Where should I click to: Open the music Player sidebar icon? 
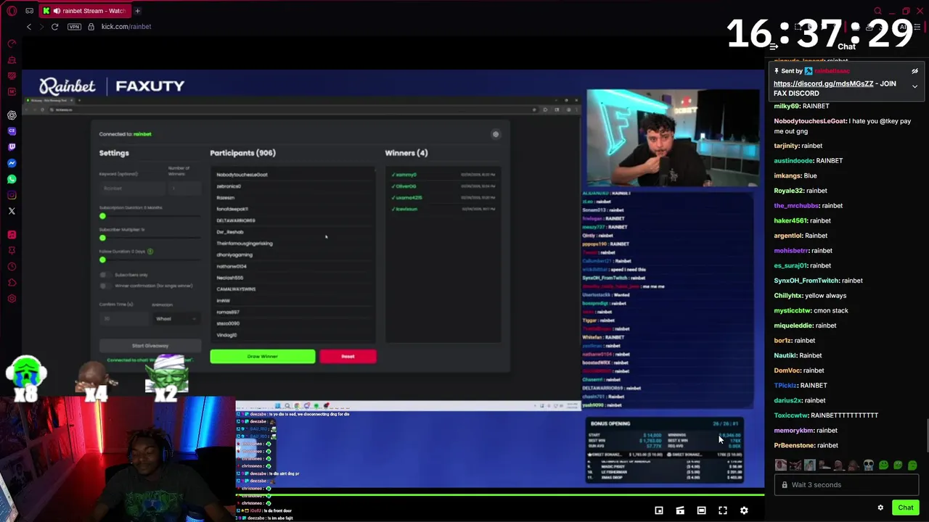[x=12, y=235]
